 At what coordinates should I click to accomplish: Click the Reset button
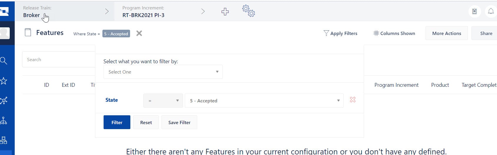click(146, 122)
